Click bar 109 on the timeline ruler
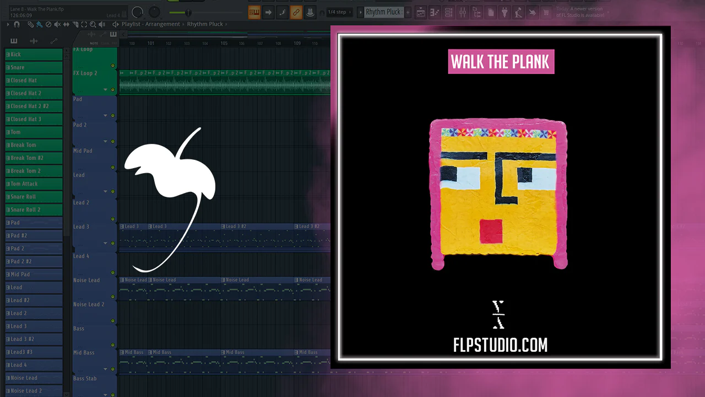The image size is (705, 397). pos(297,43)
